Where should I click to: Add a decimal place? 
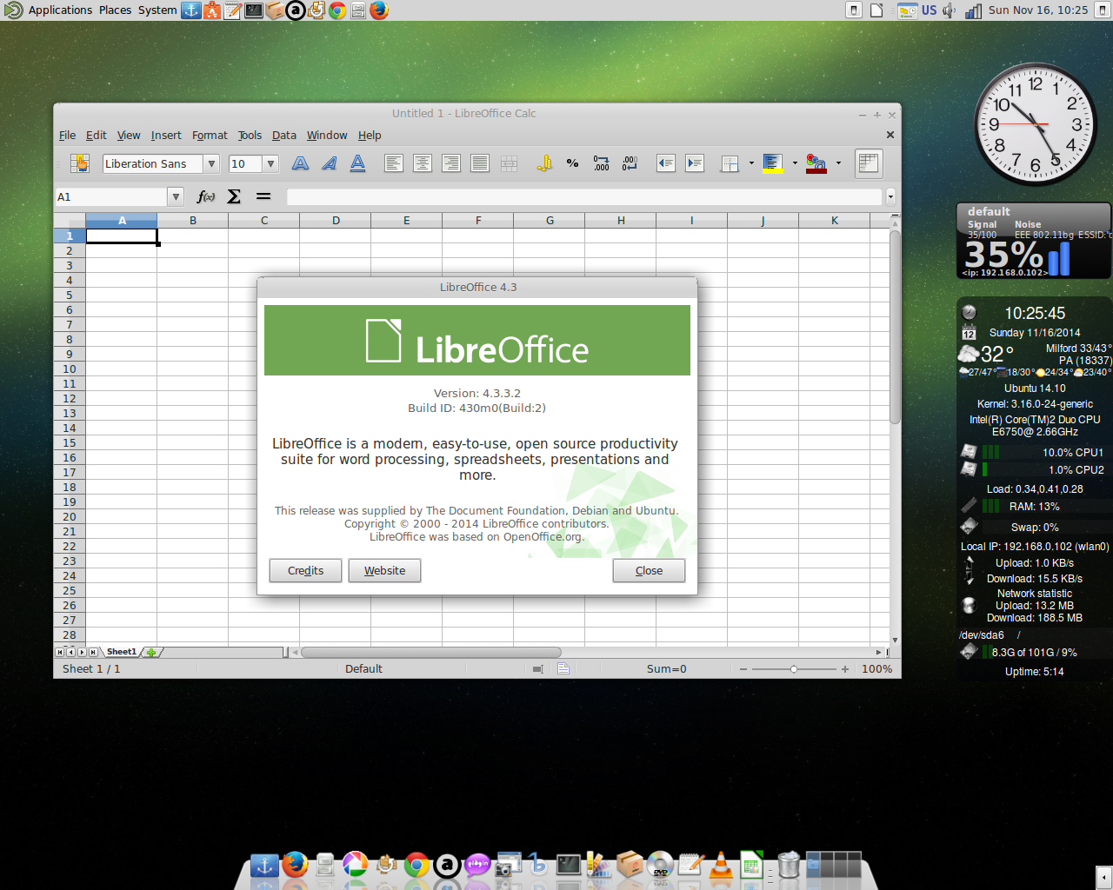point(602,163)
